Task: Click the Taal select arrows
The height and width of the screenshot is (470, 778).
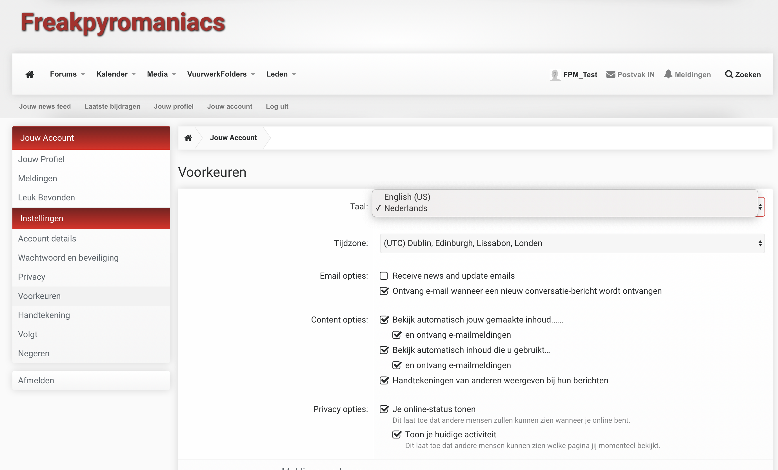Action: pyautogui.click(x=760, y=207)
